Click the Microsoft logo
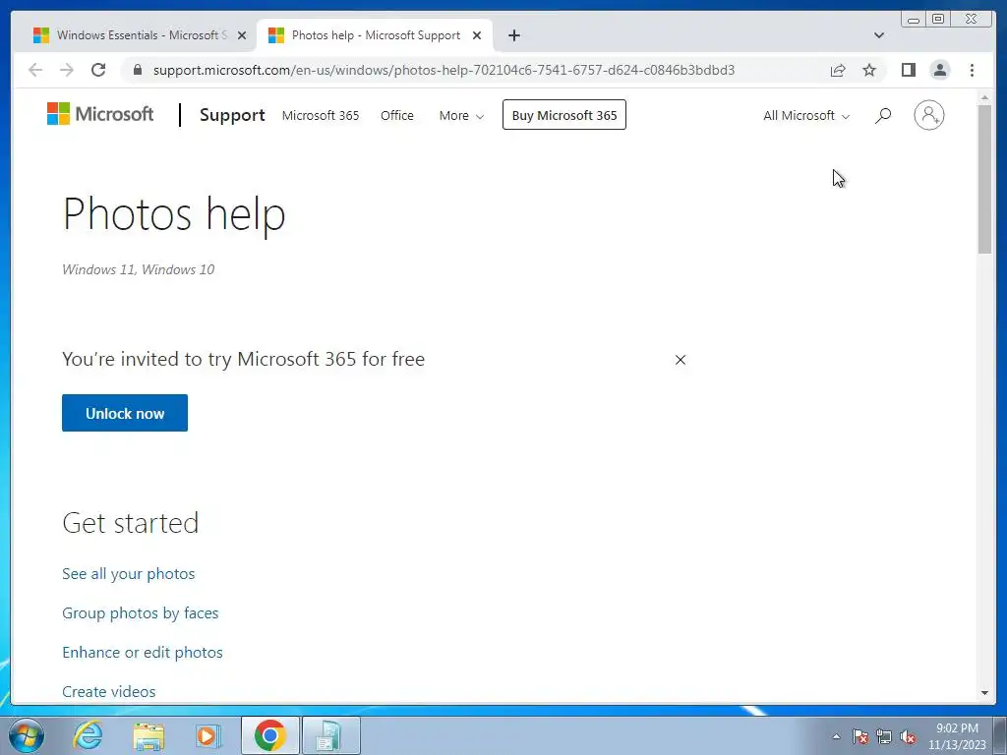The image size is (1007, 755). tap(100, 114)
